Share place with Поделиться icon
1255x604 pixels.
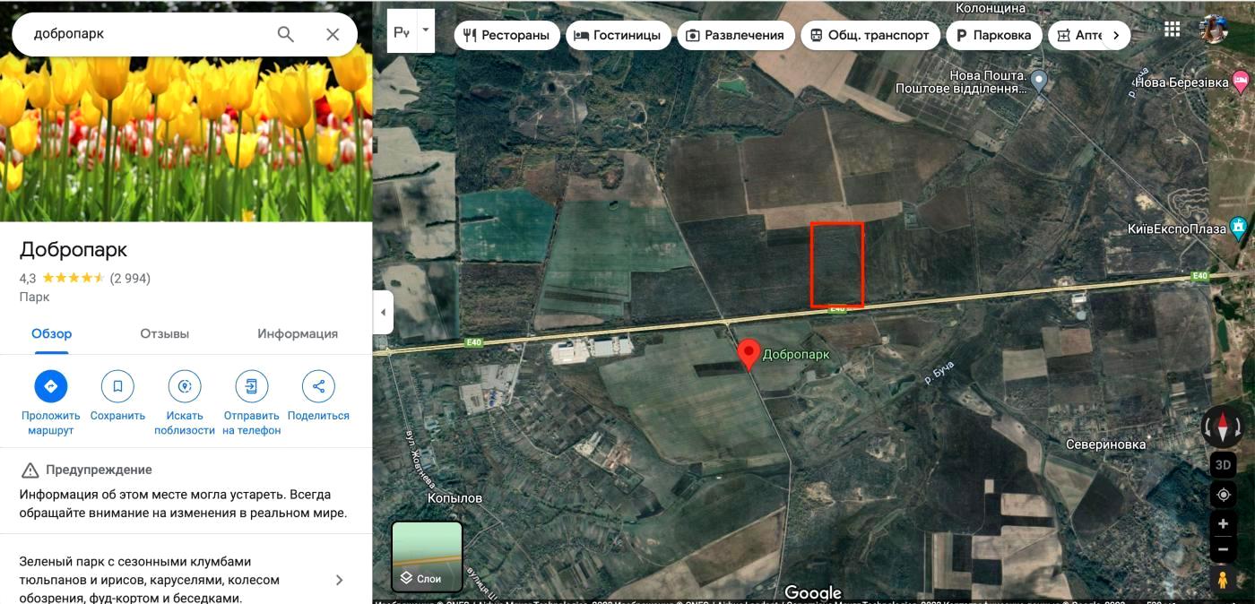click(x=318, y=386)
